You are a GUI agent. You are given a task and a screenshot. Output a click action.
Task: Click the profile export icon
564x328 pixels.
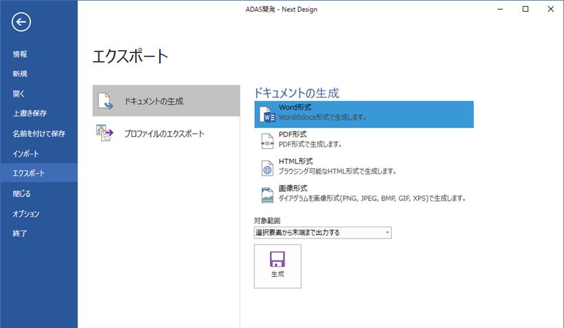click(x=105, y=134)
